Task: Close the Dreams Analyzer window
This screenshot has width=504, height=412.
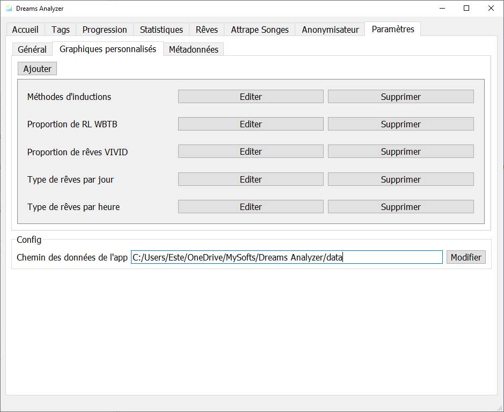Action: (491, 9)
